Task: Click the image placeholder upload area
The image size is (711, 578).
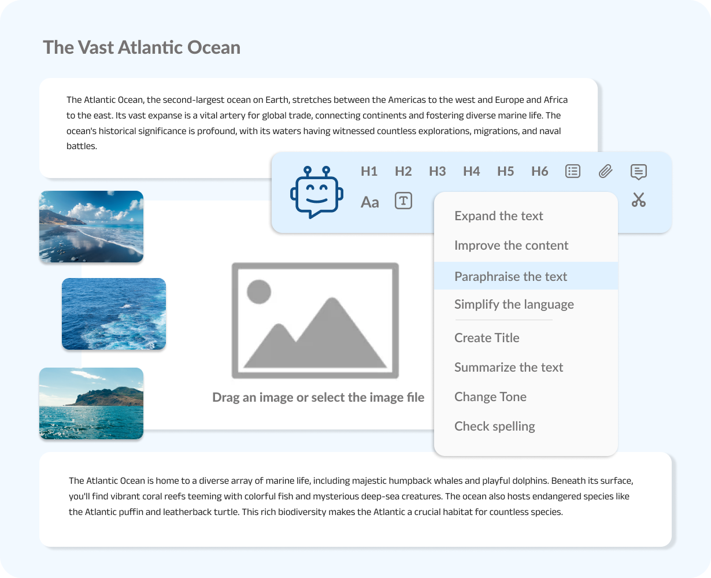Action: click(x=315, y=321)
